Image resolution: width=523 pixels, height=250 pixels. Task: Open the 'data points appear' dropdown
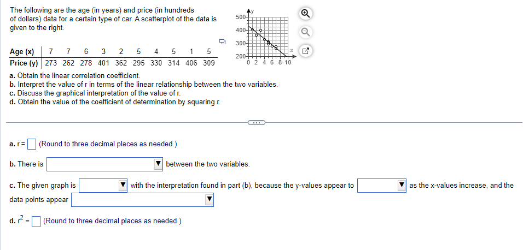pos(142,200)
